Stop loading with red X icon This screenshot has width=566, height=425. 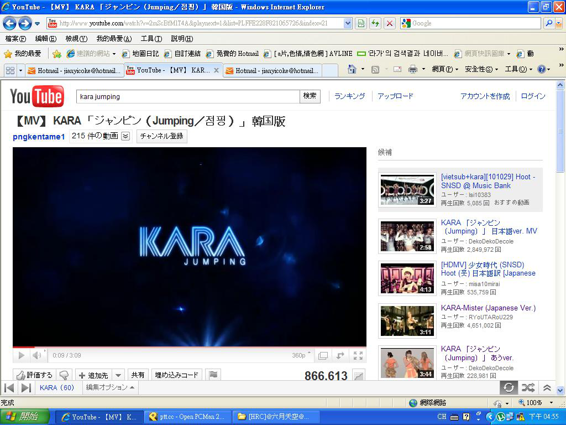click(390, 23)
